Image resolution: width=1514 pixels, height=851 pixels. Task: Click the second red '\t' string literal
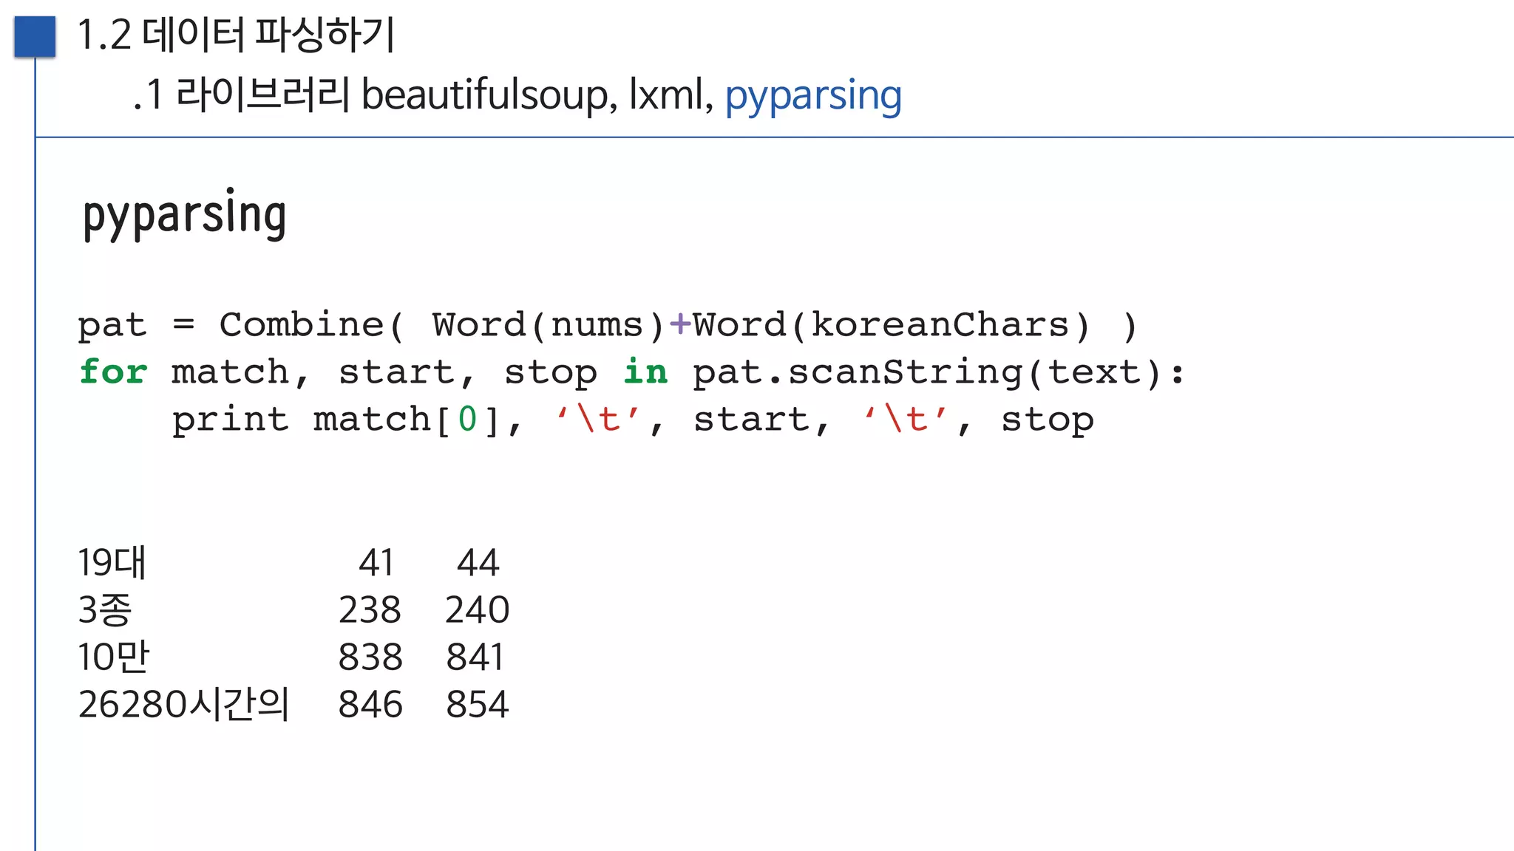907,420
